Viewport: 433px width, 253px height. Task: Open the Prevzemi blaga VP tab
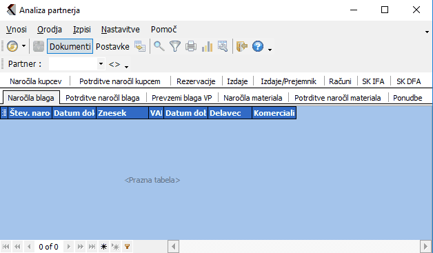182,98
